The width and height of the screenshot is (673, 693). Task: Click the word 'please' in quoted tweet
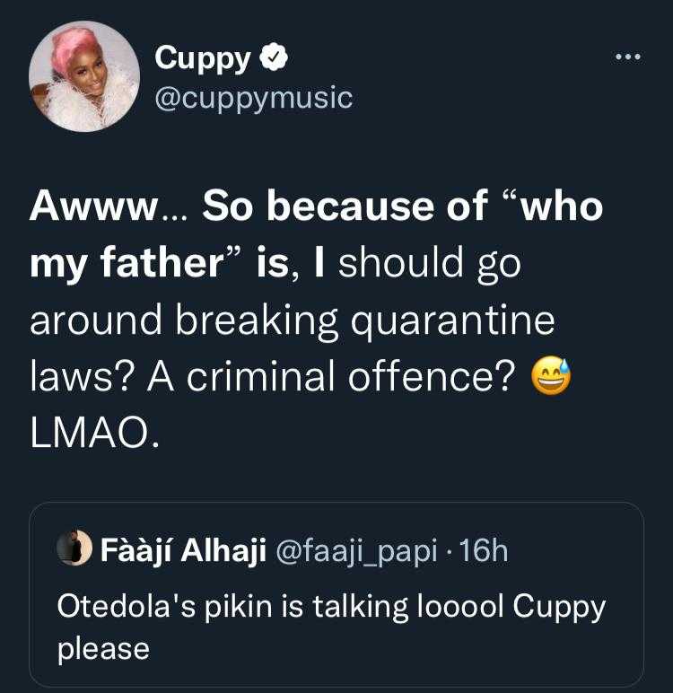103,650
